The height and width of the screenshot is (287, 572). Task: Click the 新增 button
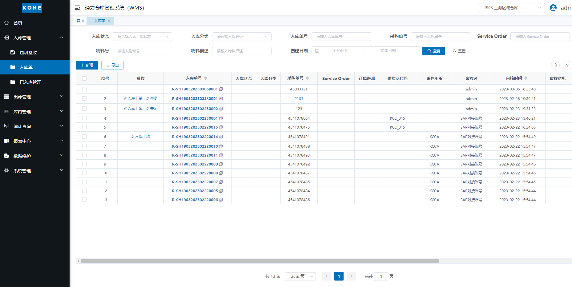(x=87, y=65)
